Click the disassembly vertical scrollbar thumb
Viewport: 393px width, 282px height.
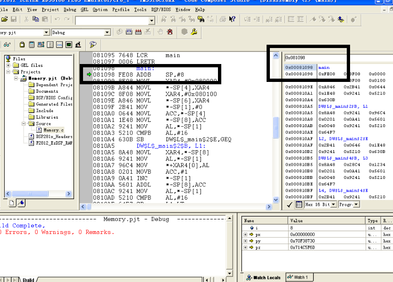276,127
